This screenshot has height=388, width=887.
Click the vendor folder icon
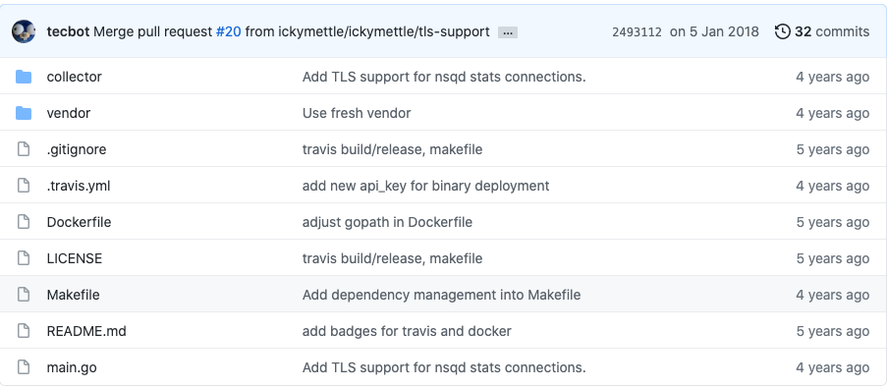tap(24, 113)
